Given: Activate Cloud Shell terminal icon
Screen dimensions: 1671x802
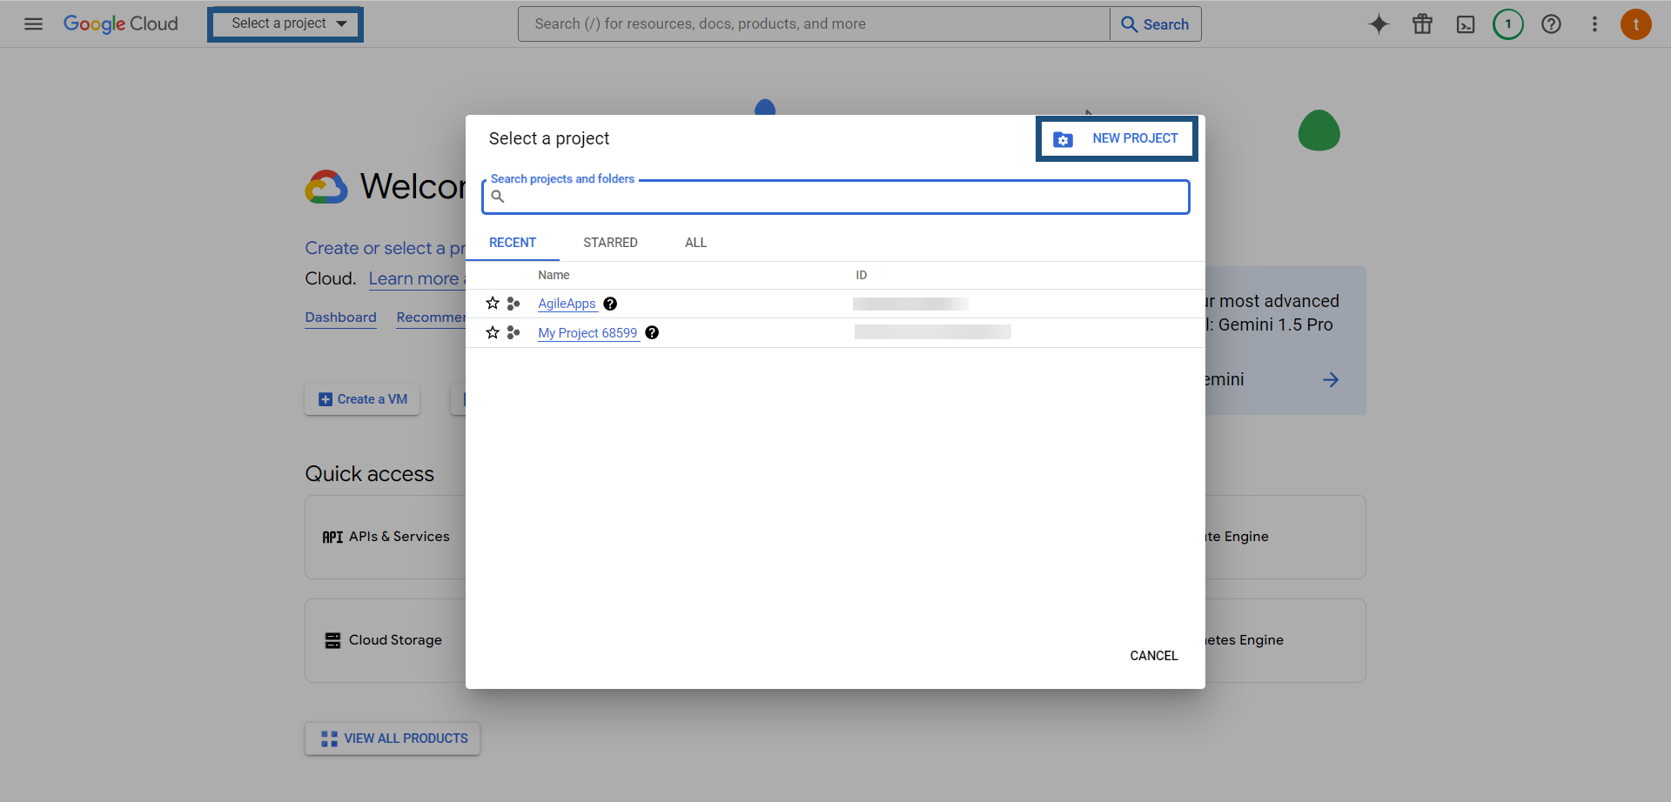Looking at the screenshot, I should coord(1466,24).
